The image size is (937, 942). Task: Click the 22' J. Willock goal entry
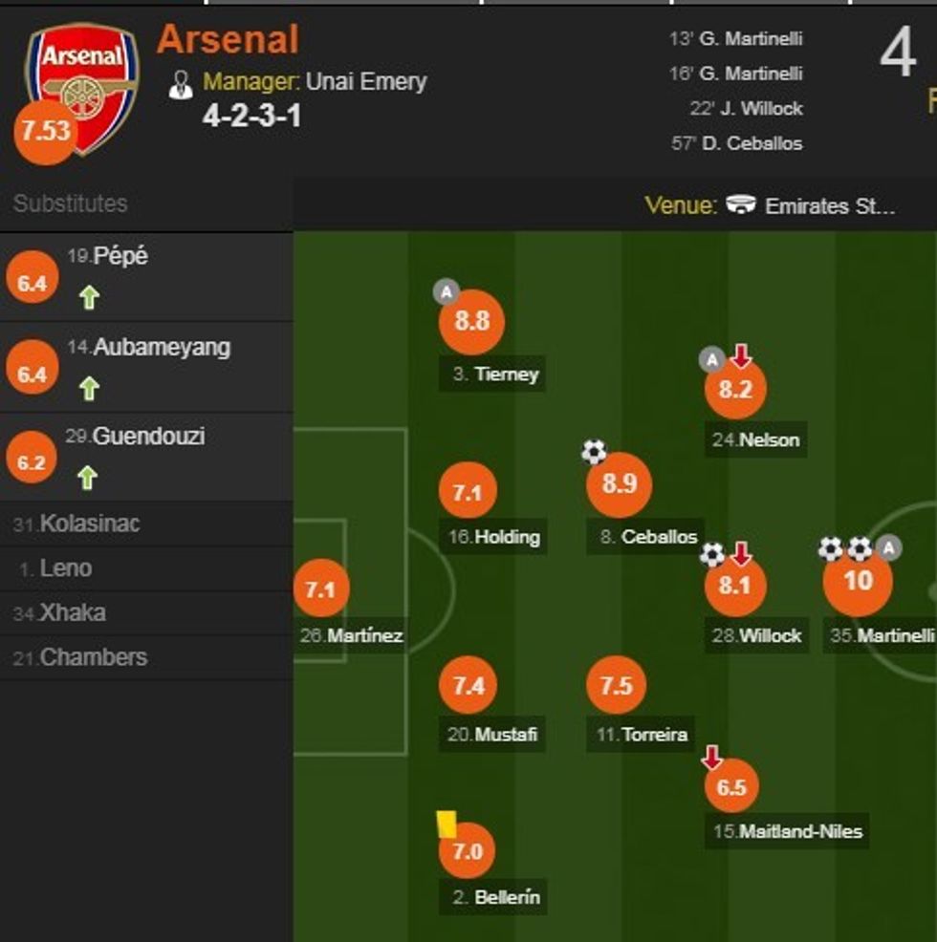tap(747, 109)
